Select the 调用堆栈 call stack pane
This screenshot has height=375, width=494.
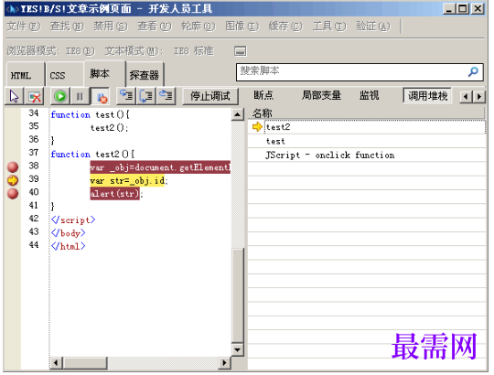[427, 96]
